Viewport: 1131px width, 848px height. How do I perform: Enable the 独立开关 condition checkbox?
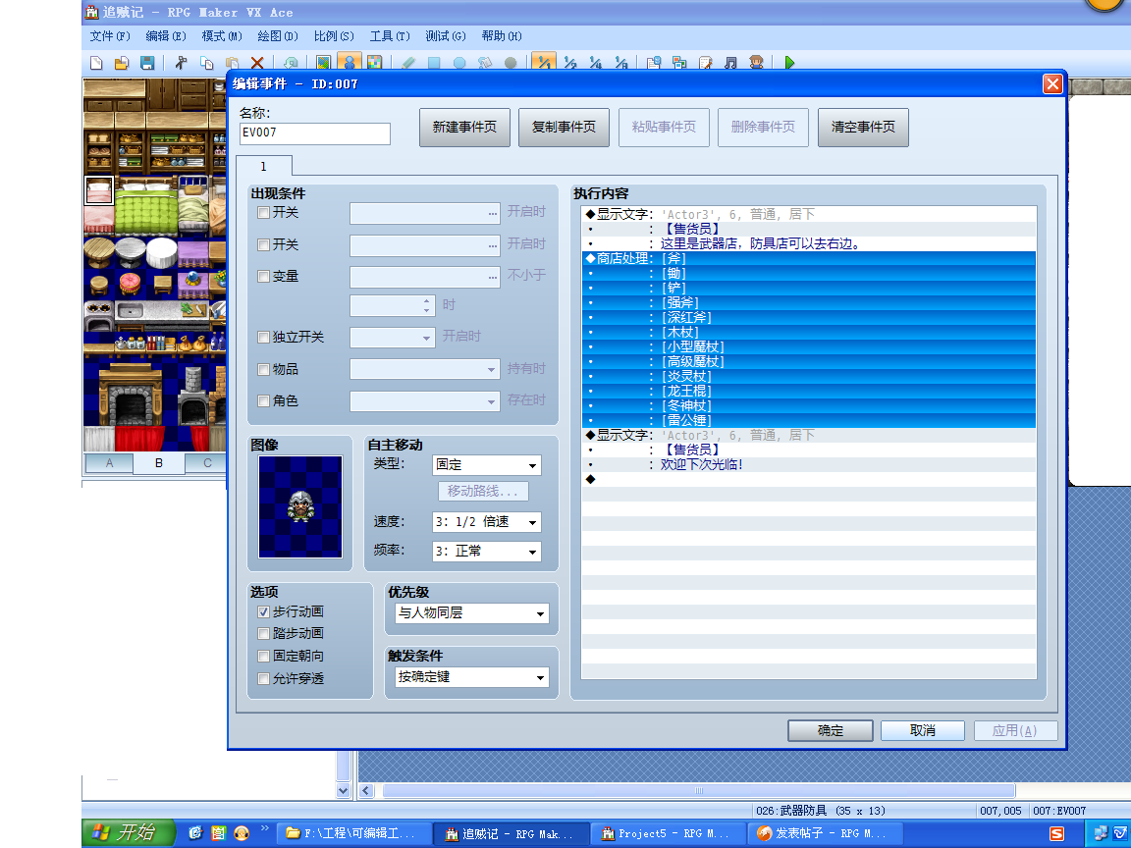pos(263,338)
